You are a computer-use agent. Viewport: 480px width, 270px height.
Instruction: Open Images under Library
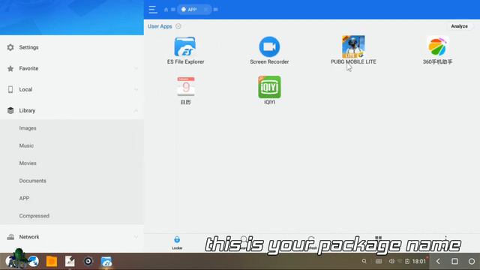click(28, 128)
